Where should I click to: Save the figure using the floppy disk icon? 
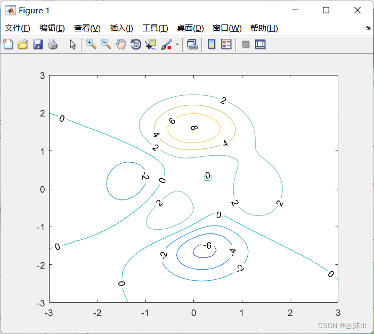[x=38, y=45]
